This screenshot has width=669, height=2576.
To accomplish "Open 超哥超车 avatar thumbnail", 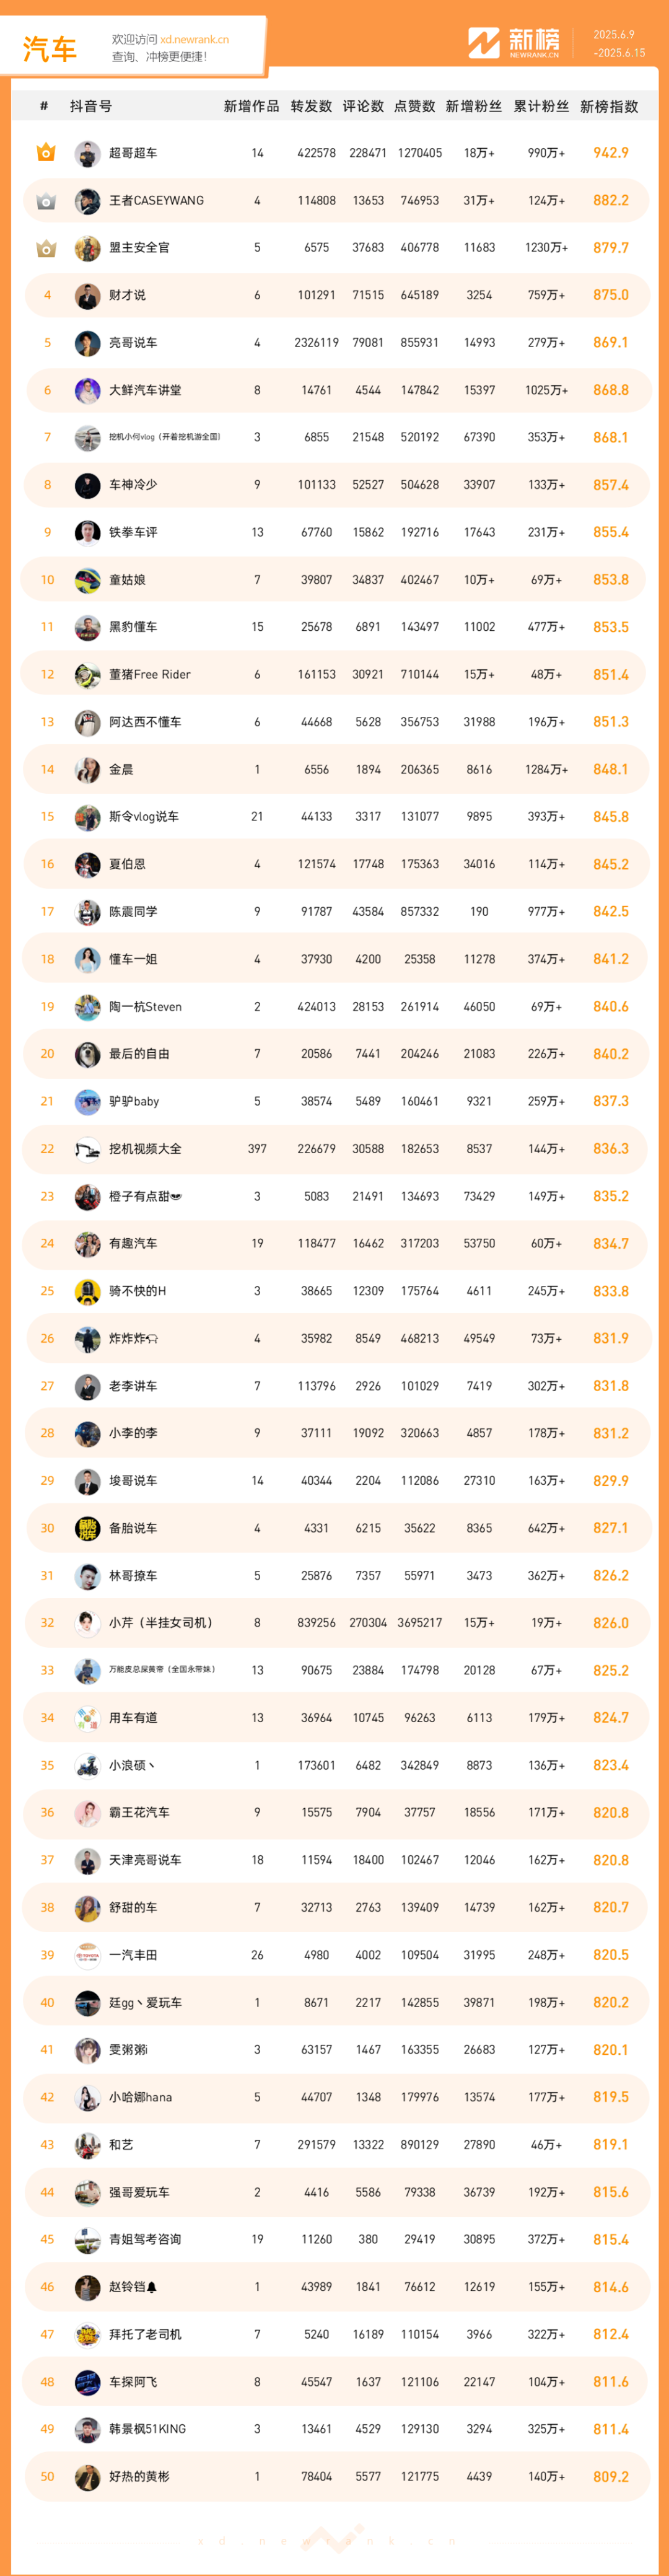I will tap(88, 154).
